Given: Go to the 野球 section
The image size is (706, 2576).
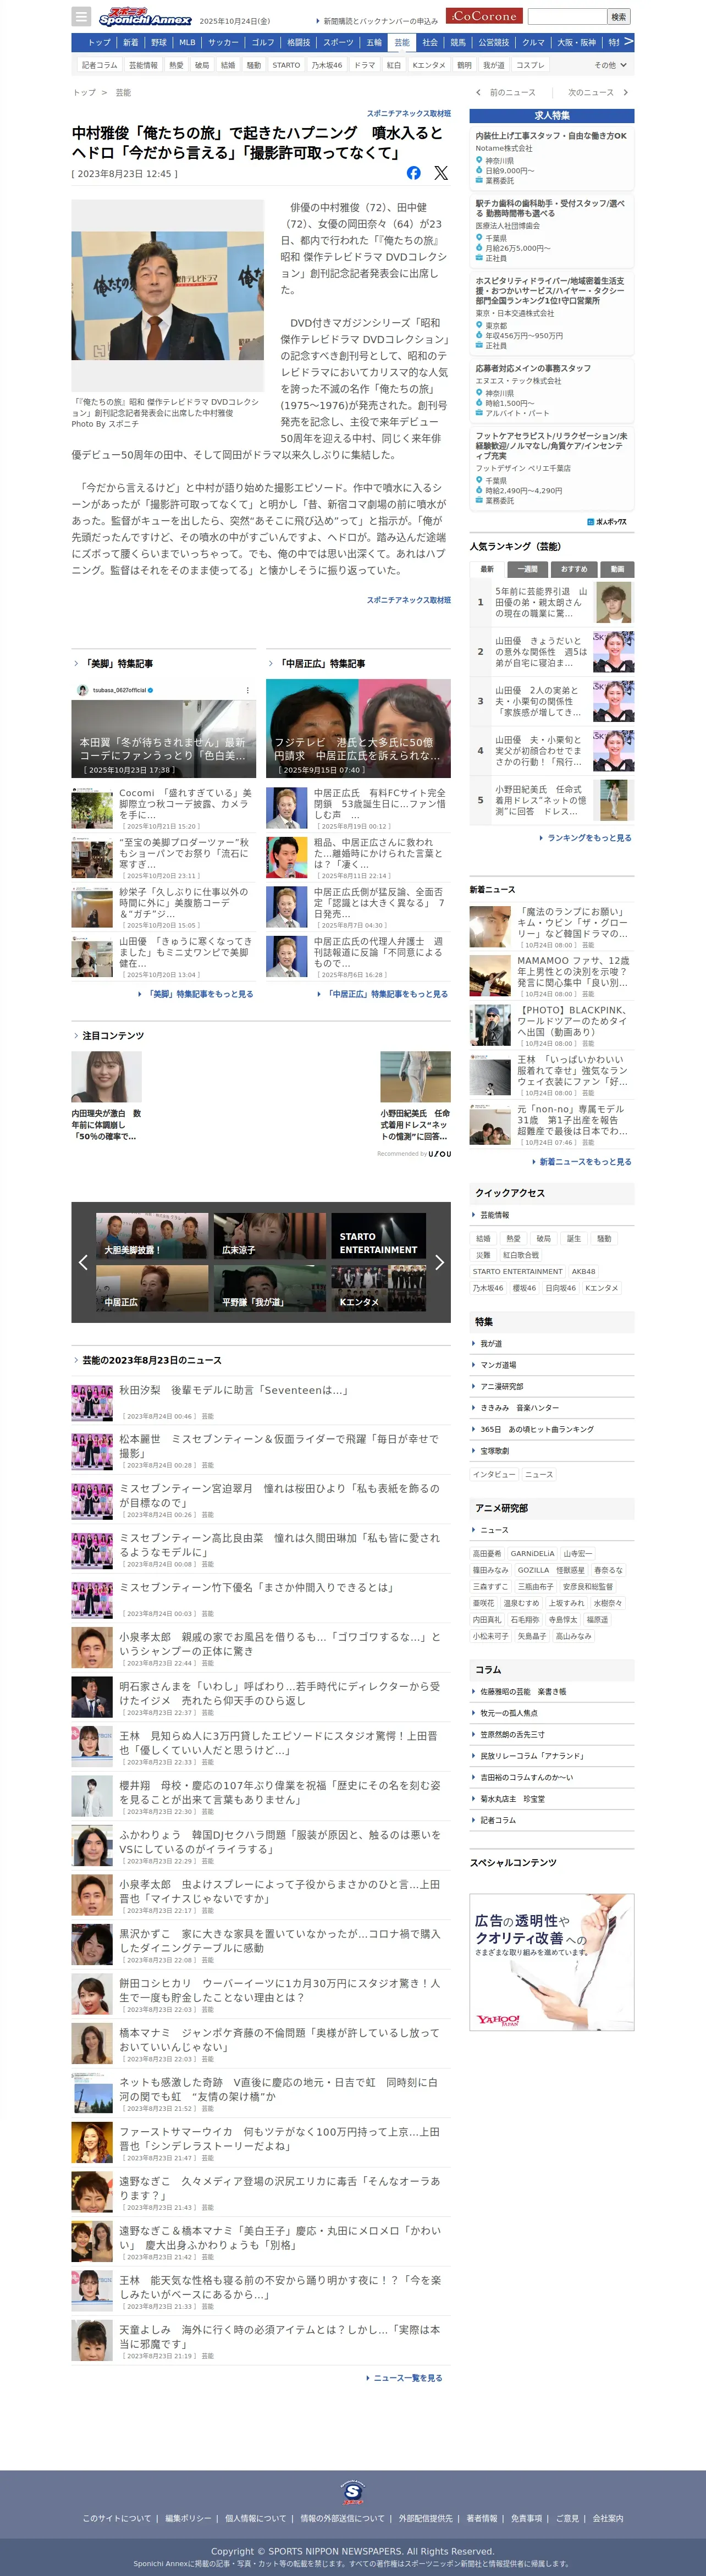Looking at the screenshot, I should [x=159, y=43].
